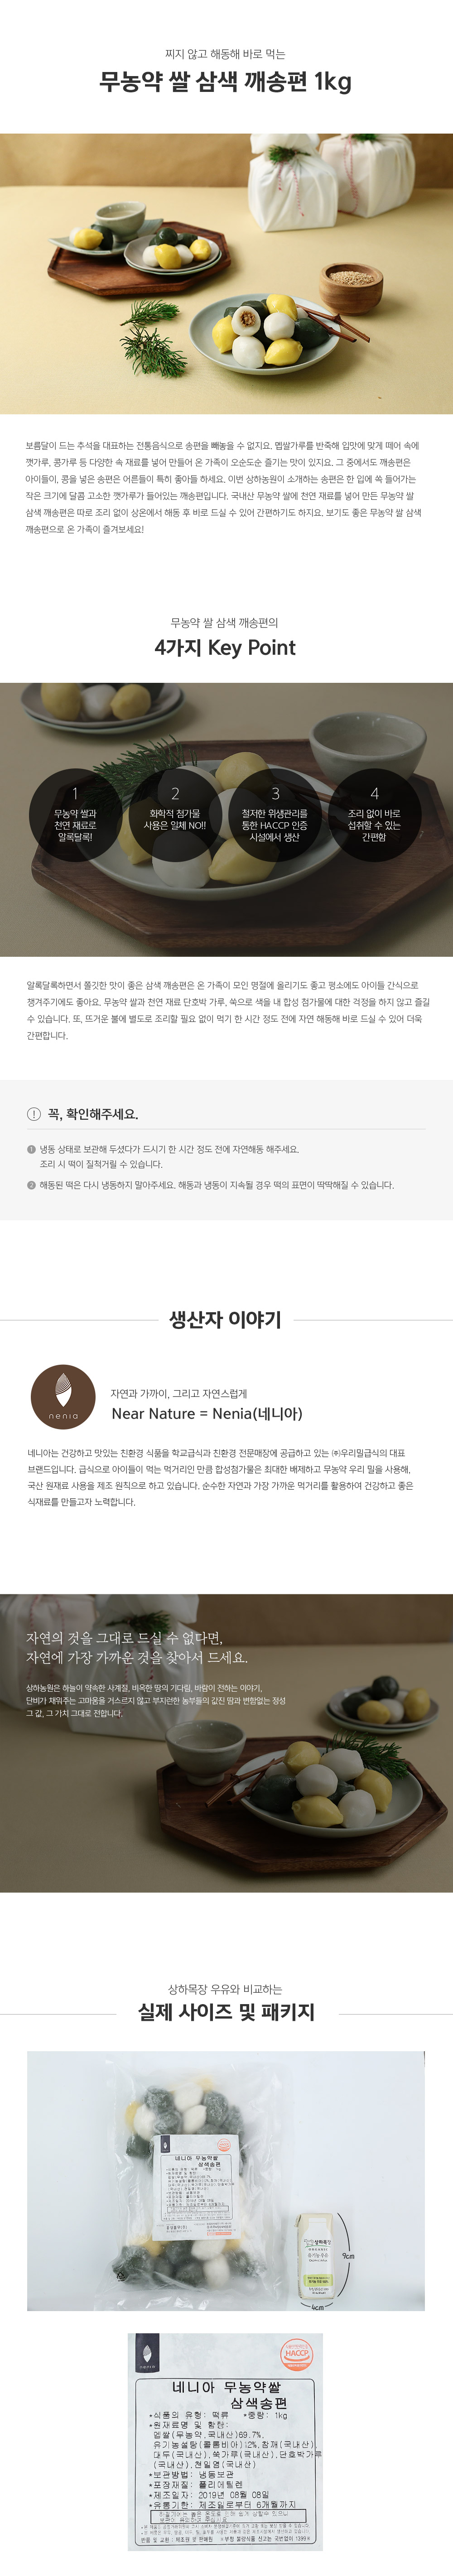
Task: Click numbered bullet 2 in the notice box
Action: (31, 1185)
